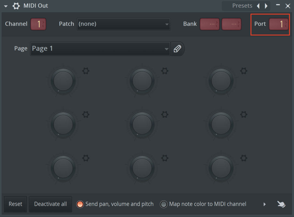Open configure gear for top-right knob
This screenshot has width=294, height=217.
pos(244,71)
